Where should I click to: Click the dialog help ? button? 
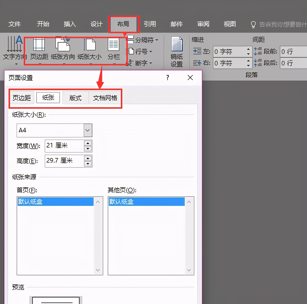pos(167,78)
